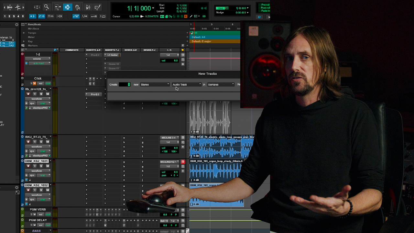The image size is (414, 233).
Task: Click the Create track count field
Action: pos(125,84)
